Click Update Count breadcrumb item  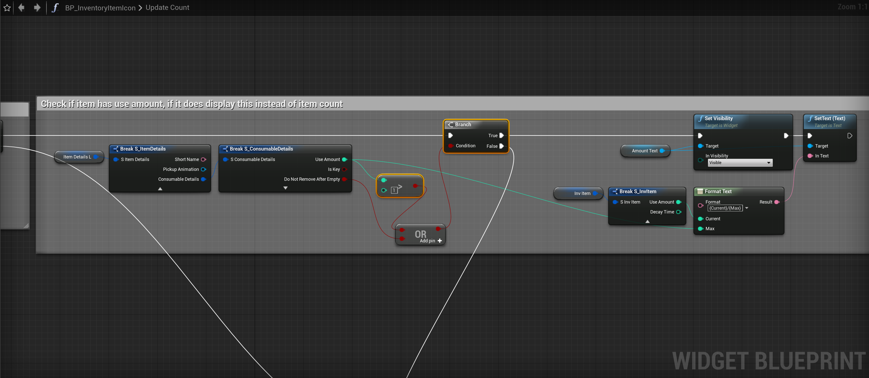tap(167, 7)
